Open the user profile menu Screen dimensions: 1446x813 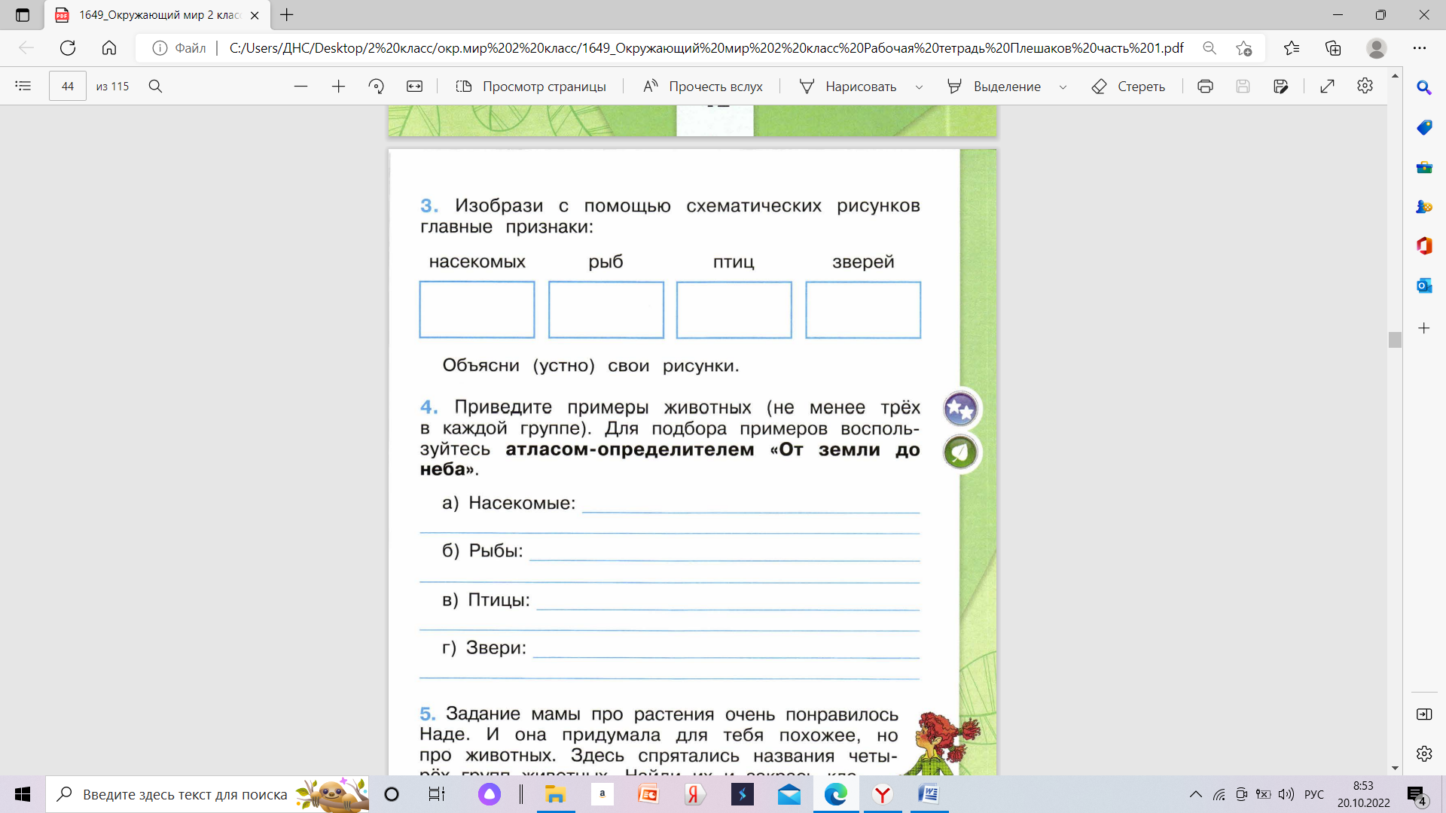tap(1377, 48)
